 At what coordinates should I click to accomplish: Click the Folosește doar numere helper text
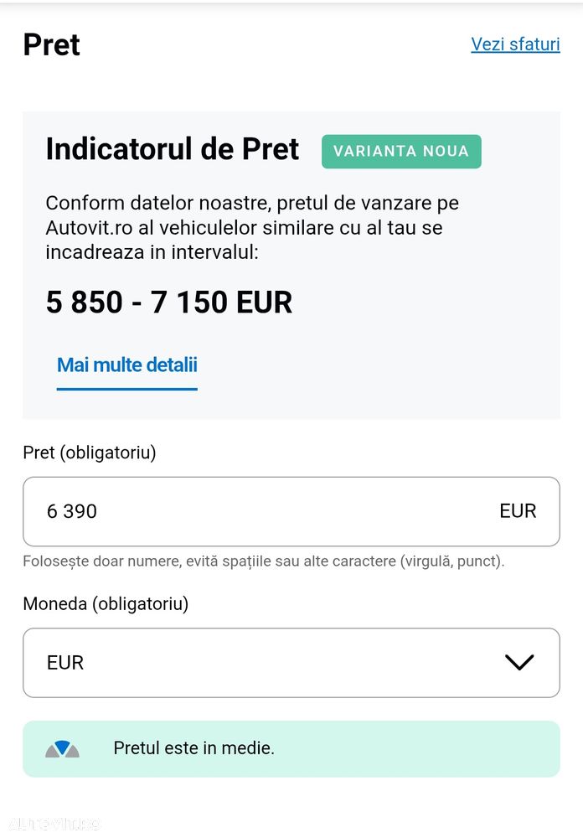pos(263,561)
